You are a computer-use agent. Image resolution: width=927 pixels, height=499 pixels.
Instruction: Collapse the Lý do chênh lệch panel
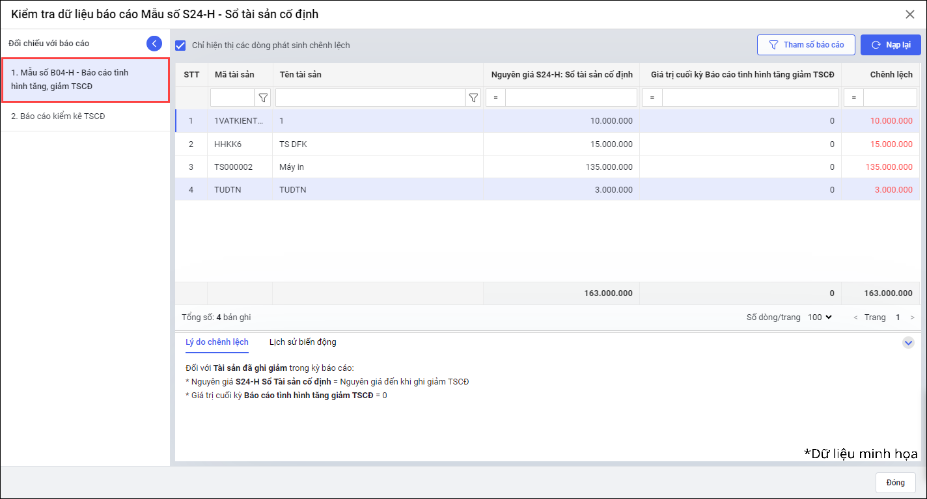point(908,342)
